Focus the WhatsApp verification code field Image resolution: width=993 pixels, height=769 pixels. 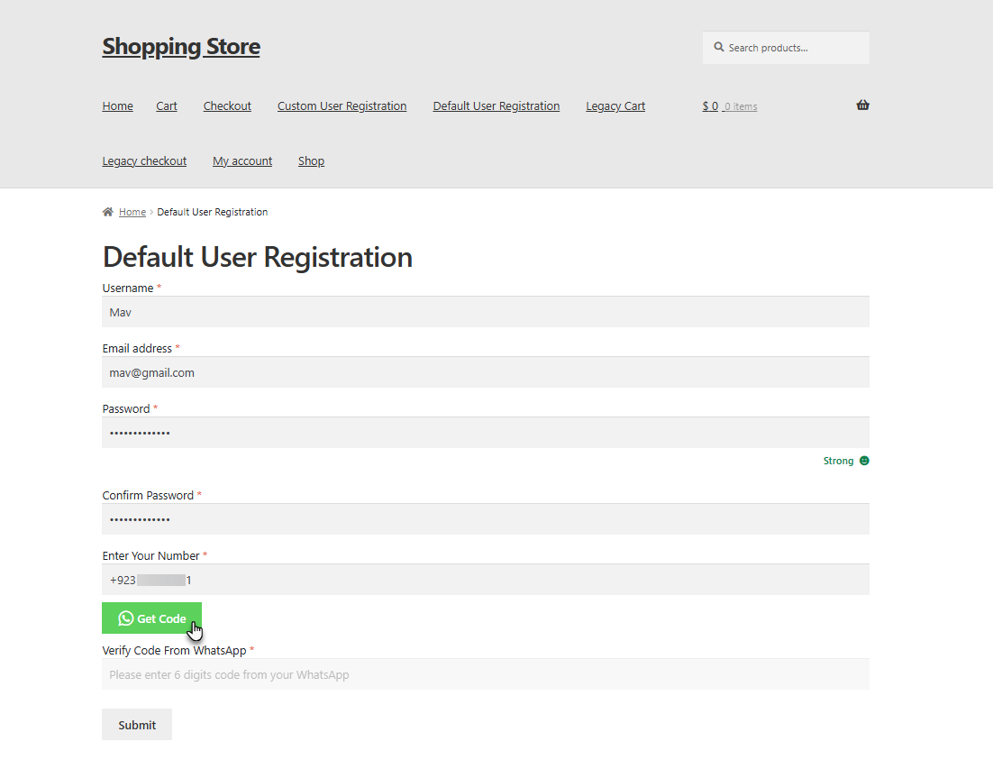click(487, 673)
